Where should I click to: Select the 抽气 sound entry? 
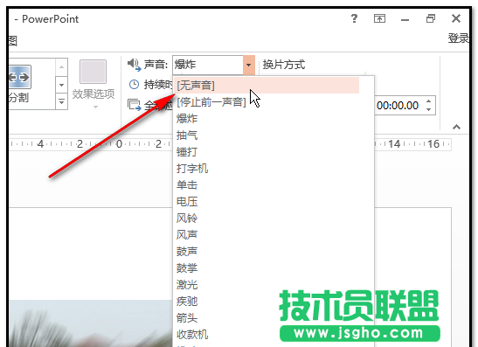pos(267,135)
